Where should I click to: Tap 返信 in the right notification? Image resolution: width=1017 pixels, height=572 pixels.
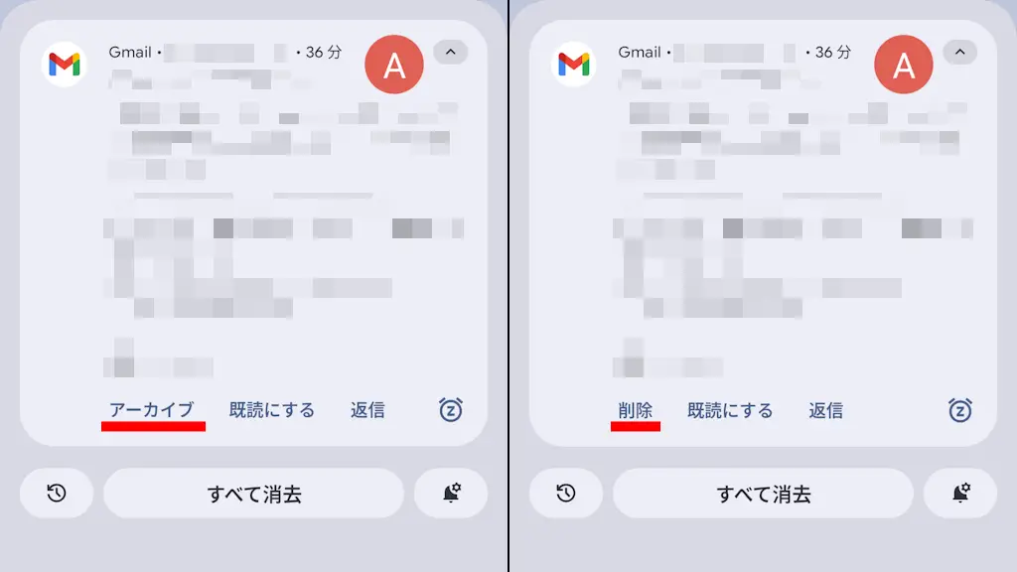pyautogui.click(x=825, y=410)
